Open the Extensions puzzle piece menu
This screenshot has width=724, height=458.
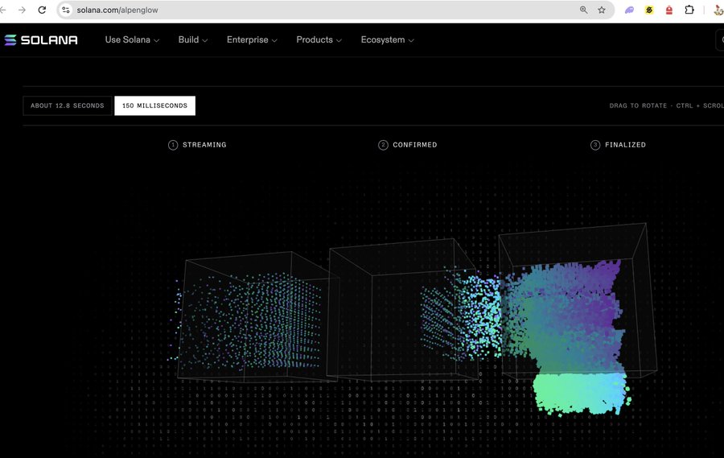tap(689, 10)
